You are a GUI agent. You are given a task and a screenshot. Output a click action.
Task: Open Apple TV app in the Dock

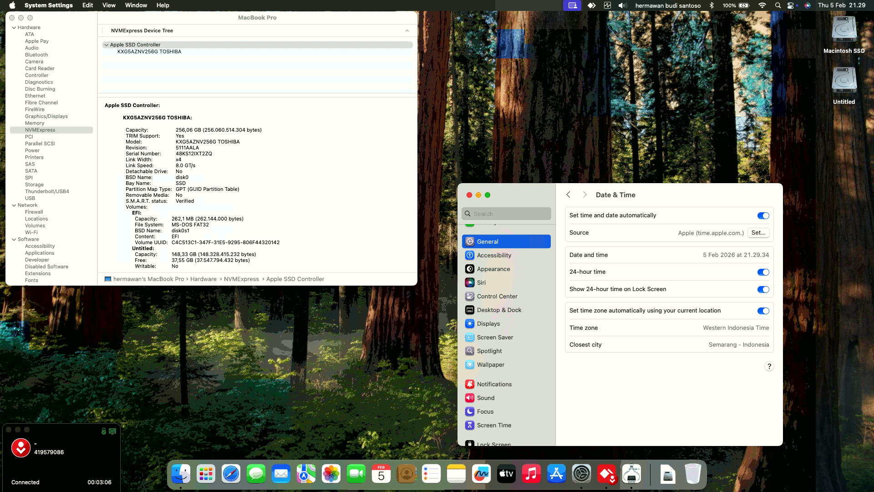click(x=506, y=474)
